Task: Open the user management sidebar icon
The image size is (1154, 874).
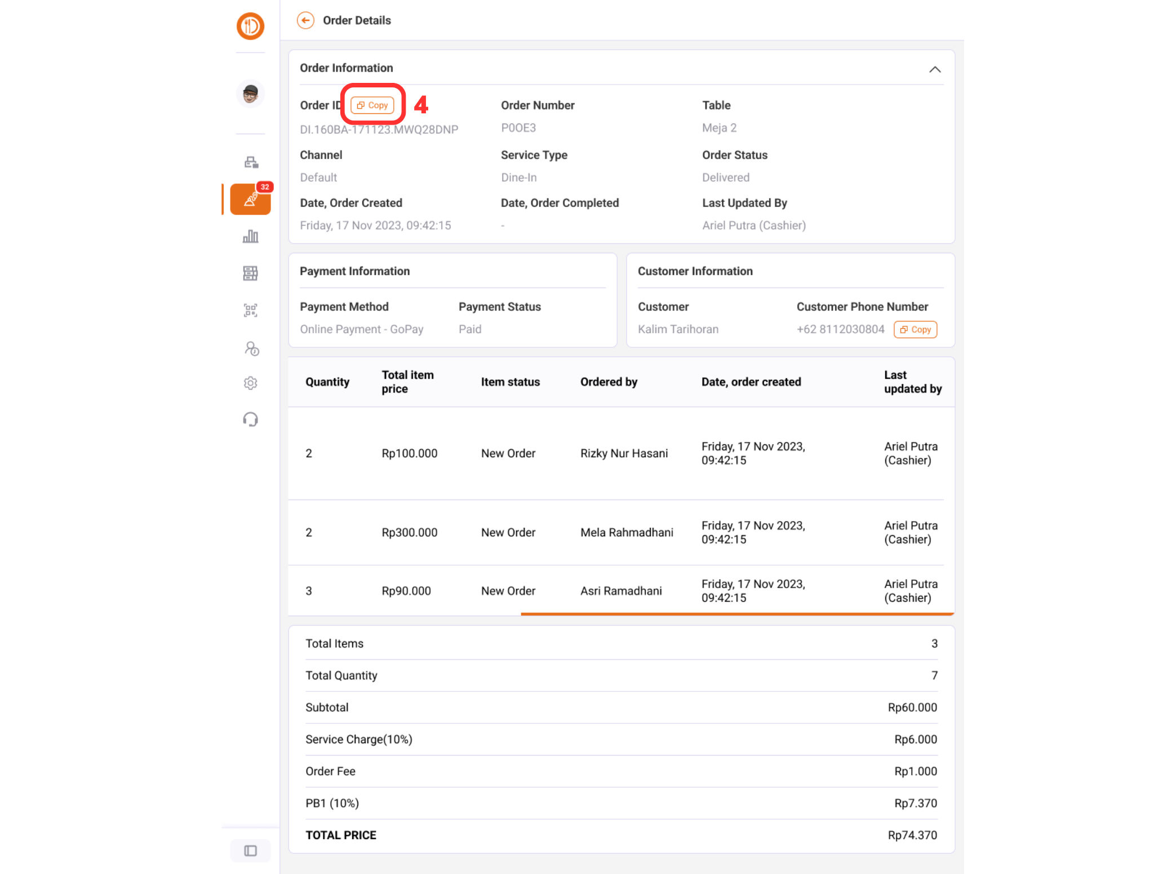Action: tap(251, 348)
